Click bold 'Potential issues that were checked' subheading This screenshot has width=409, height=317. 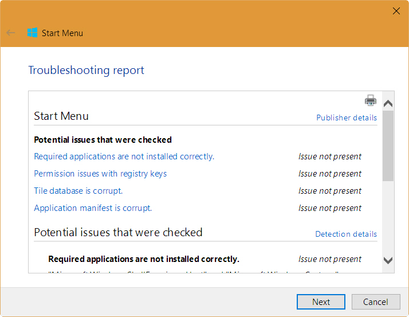103,140
